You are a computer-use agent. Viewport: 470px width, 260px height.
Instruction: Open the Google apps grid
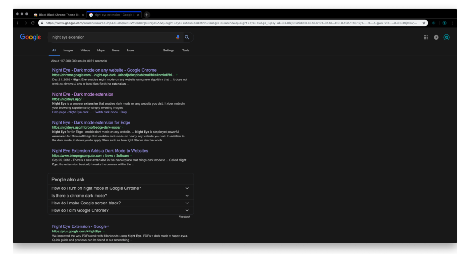point(425,37)
